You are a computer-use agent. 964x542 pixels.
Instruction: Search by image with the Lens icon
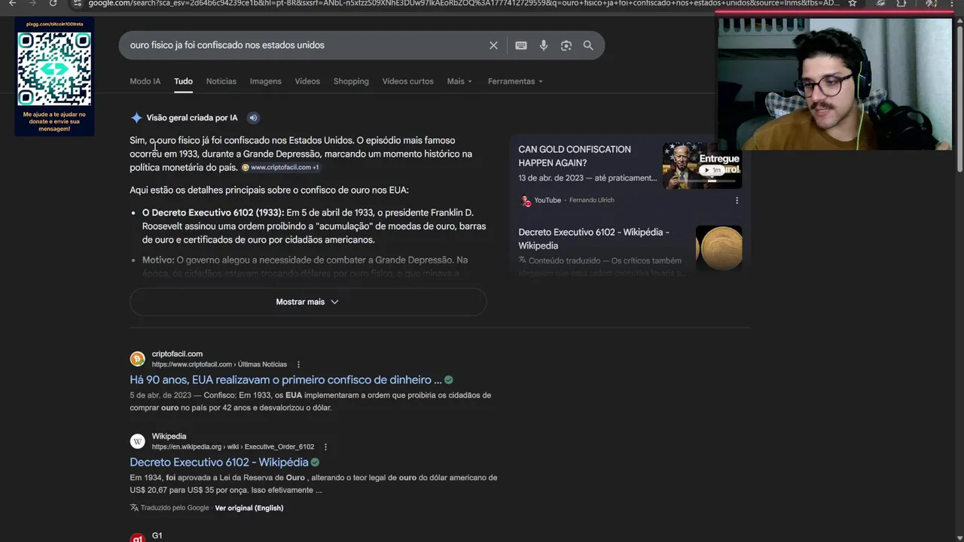(566, 45)
